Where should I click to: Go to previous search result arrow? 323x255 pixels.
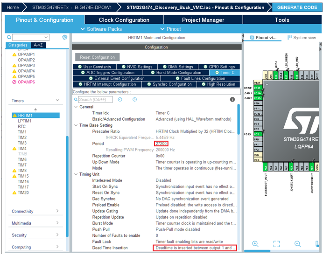[120, 99]
